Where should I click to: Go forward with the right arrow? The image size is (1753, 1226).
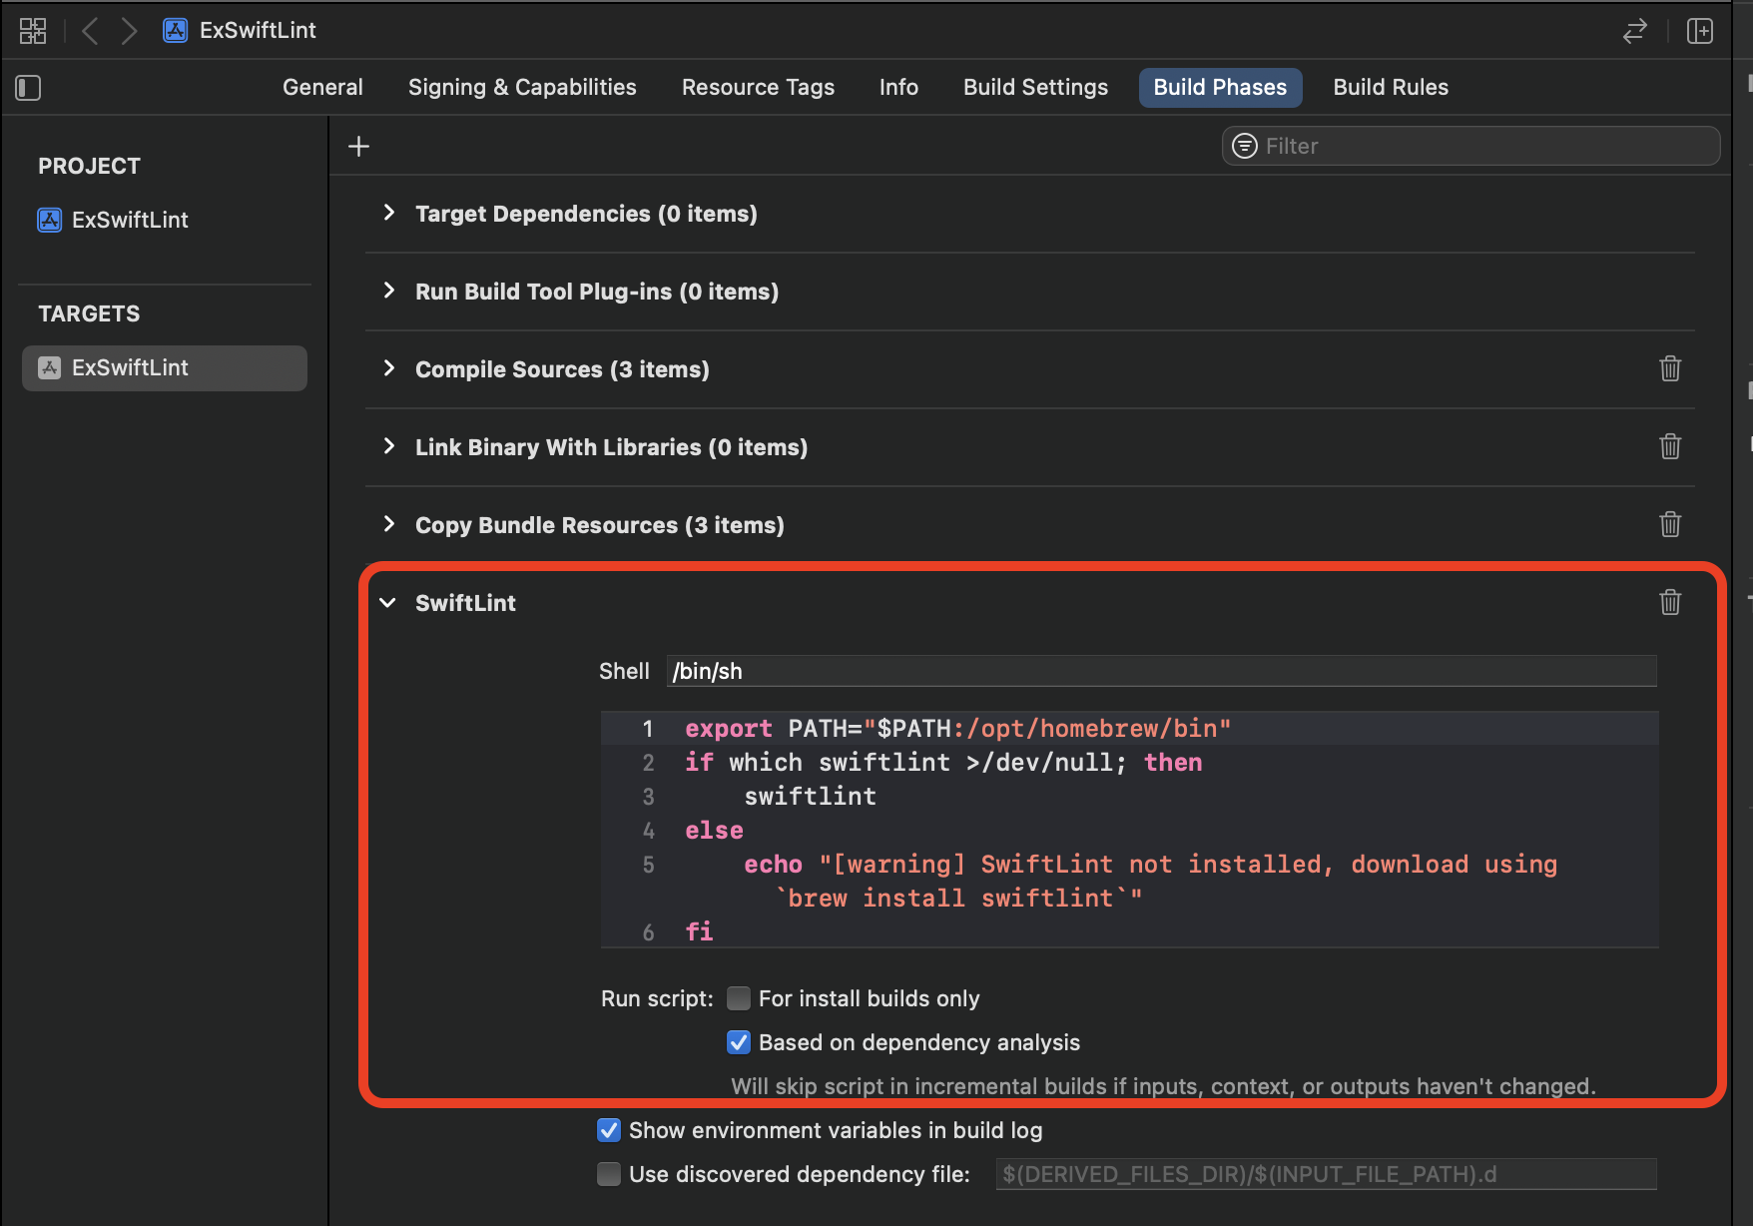tap(129, 31)
